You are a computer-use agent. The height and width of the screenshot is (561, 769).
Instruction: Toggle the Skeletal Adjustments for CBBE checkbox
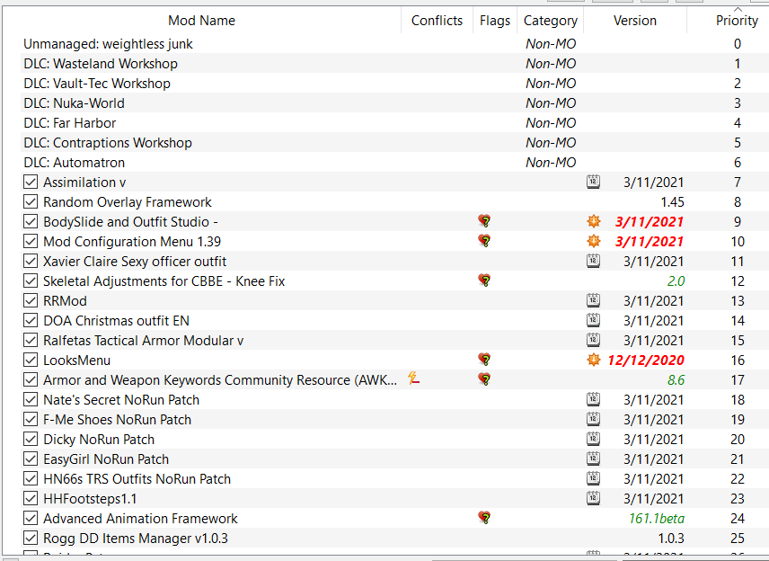(31, 280)
